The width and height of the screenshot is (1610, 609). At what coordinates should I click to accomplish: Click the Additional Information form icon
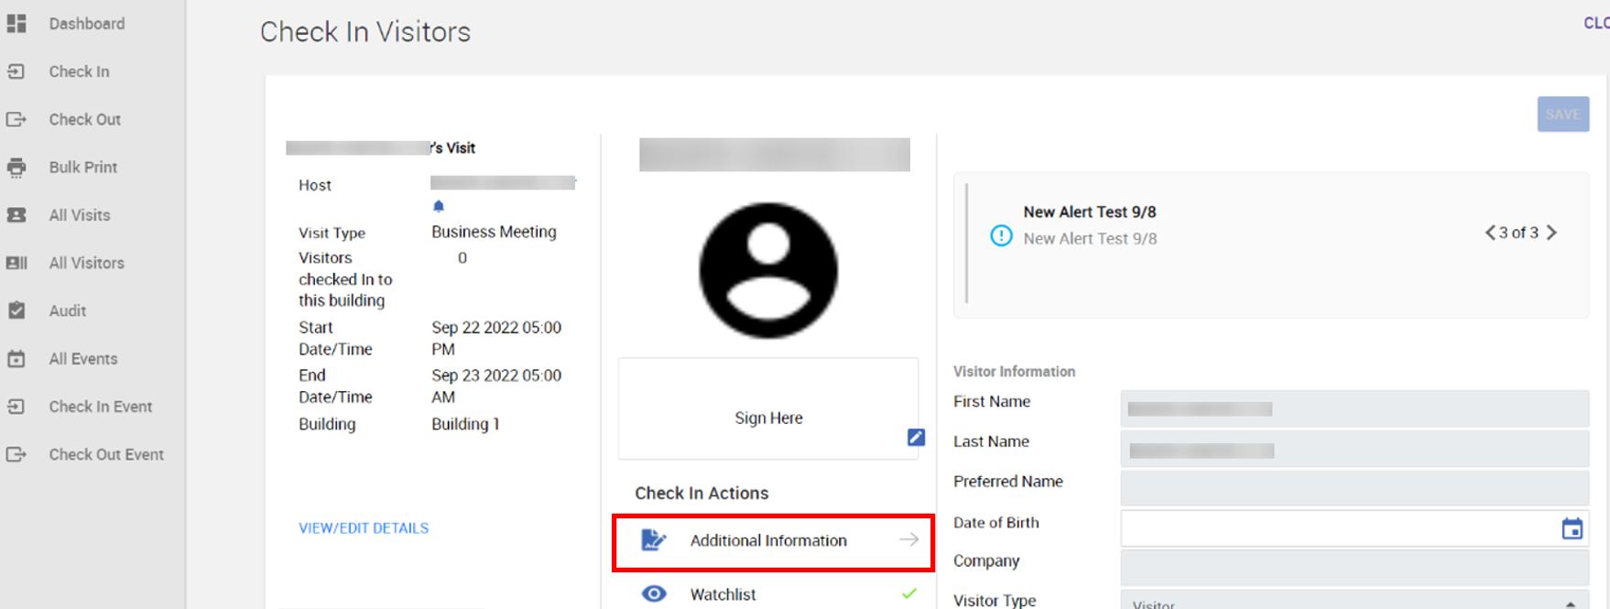click(x=653, y=540)
